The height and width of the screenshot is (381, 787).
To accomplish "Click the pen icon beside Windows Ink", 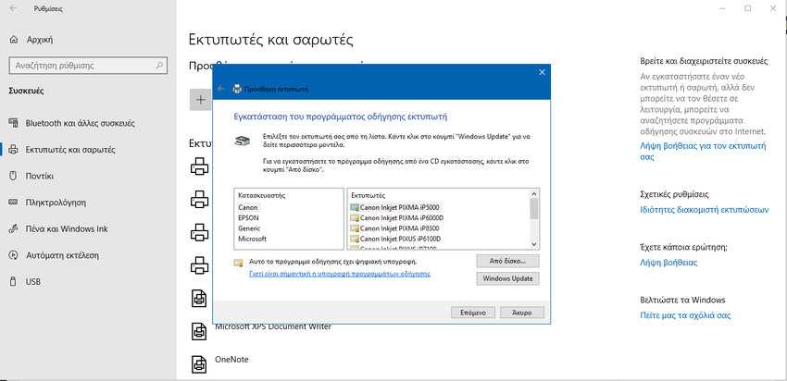I will (x=14, y=229).
